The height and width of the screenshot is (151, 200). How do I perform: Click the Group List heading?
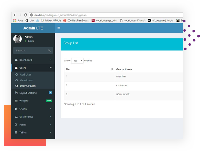click(x=70, y=43)
